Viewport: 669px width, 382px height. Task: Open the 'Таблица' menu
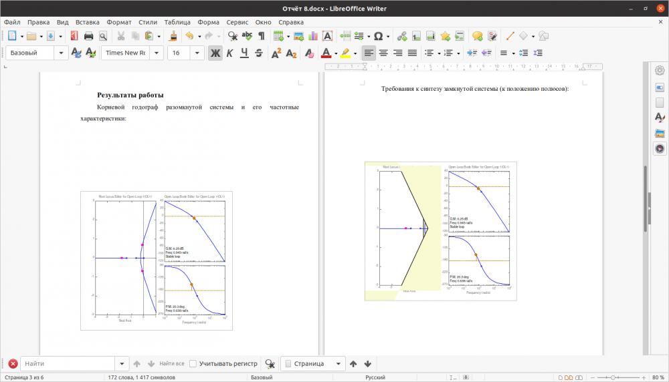[x=177, y=22]
